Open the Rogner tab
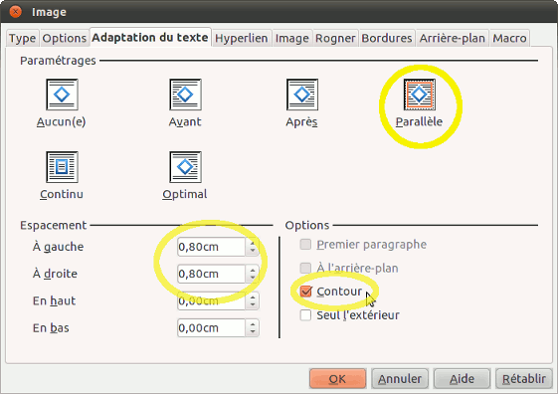This screenshot has width=558, height=394. 335,38
